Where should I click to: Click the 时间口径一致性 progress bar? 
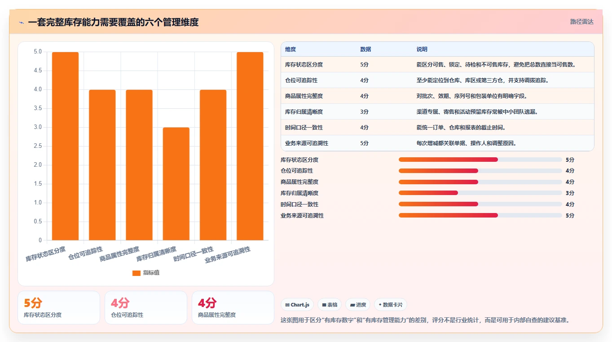tap(480, 204)
